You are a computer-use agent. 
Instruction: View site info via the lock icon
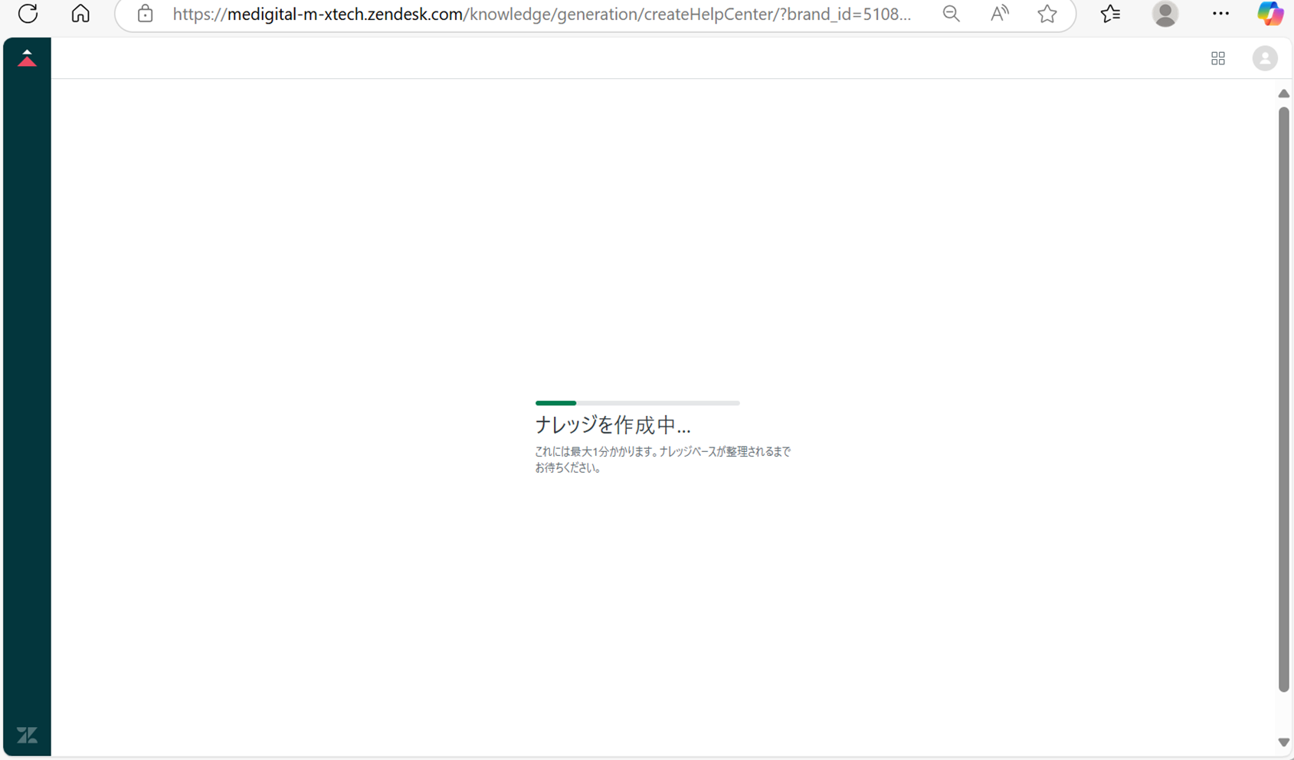tap(145, 14)
